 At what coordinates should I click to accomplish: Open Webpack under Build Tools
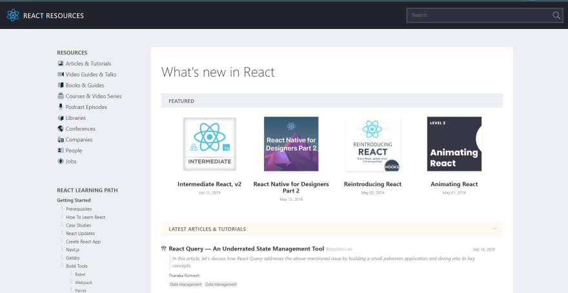[x=84, y=282]
